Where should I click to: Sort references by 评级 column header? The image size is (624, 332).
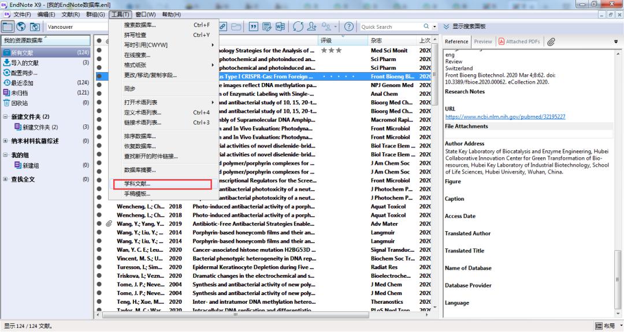tap(343, 40)
